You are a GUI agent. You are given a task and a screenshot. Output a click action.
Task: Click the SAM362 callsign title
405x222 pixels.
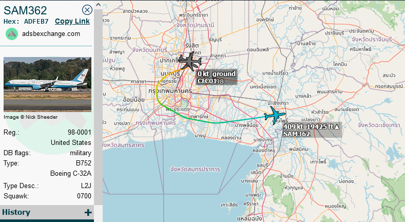[x=25, y=10]
